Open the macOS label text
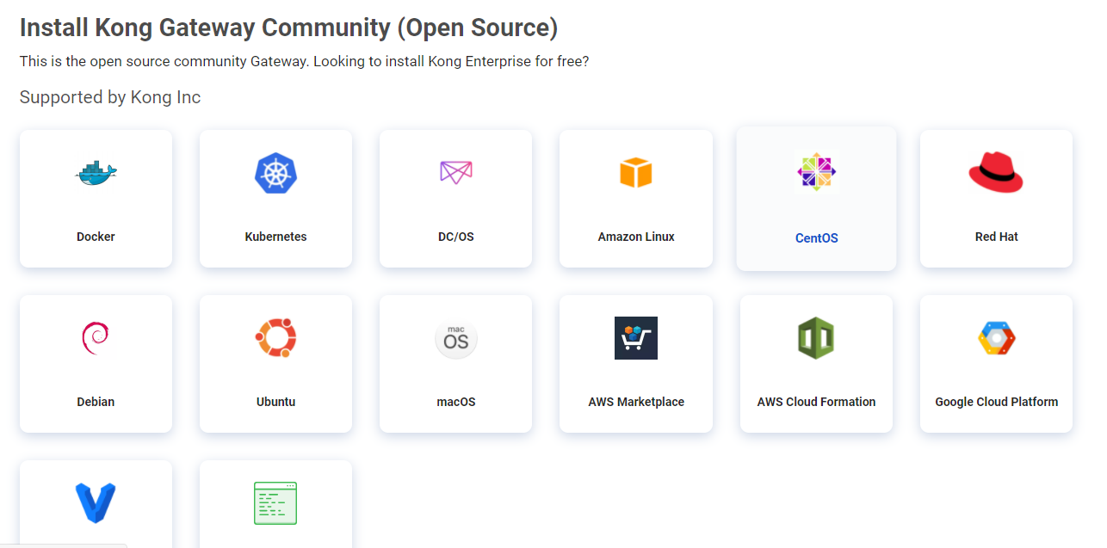The image size is (1107, 548). tap(456, 402)
